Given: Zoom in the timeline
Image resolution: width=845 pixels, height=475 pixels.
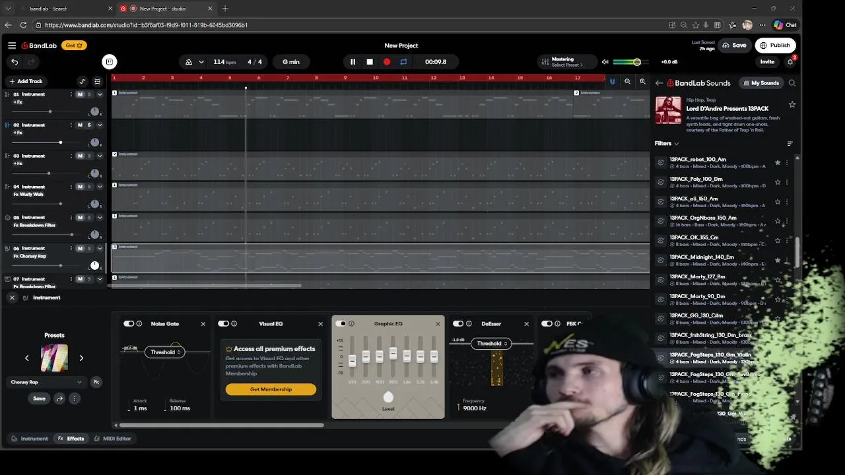Looking at the screenshot, I should pos(642,82).
